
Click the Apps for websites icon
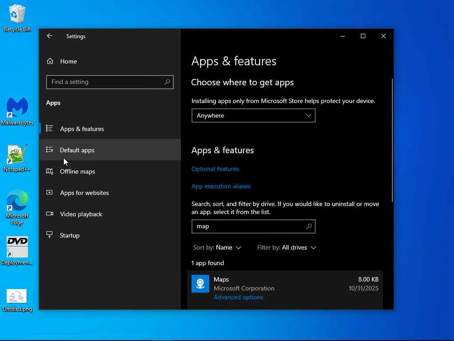(50, 193)
